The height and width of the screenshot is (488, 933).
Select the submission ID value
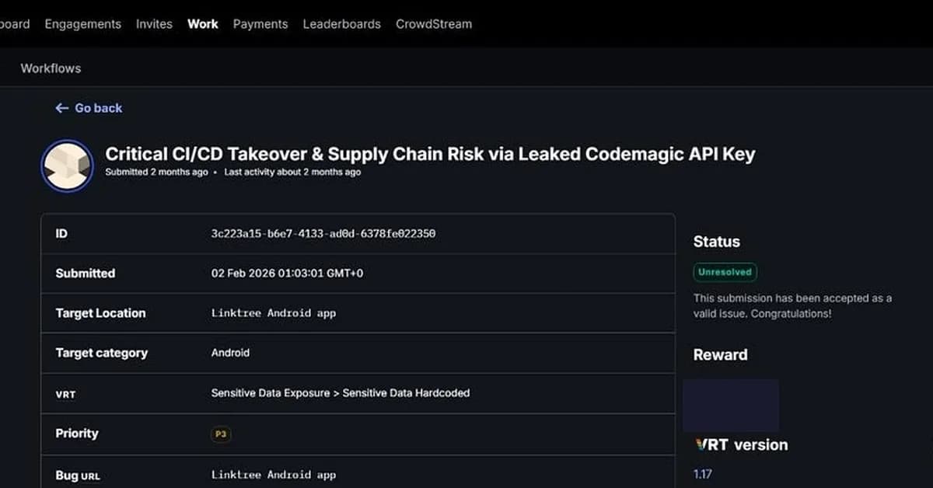click(323, 234)
